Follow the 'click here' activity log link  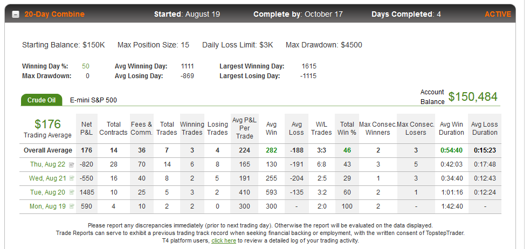click(x=223, y=240)
